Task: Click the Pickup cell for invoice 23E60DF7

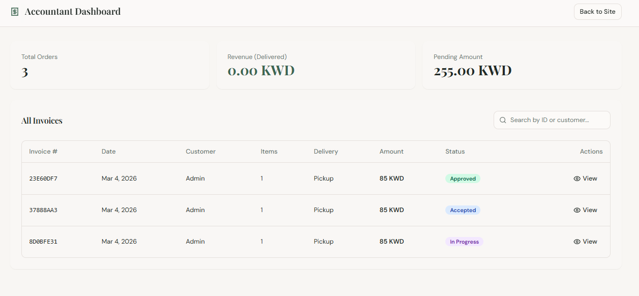Action: pyautogui.click(x=324, y=179)
